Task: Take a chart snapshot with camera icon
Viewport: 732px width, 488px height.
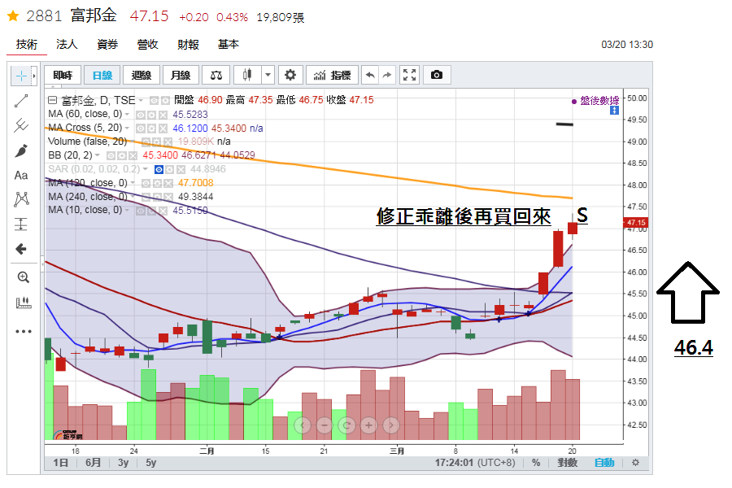Action: point(437,75)
